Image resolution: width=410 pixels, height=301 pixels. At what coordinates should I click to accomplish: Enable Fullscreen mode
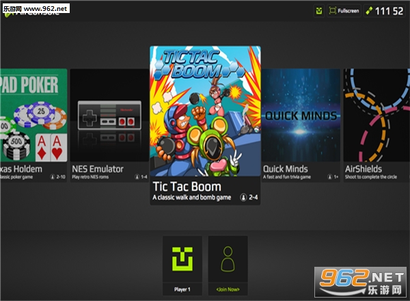click(x=344, y=11)
